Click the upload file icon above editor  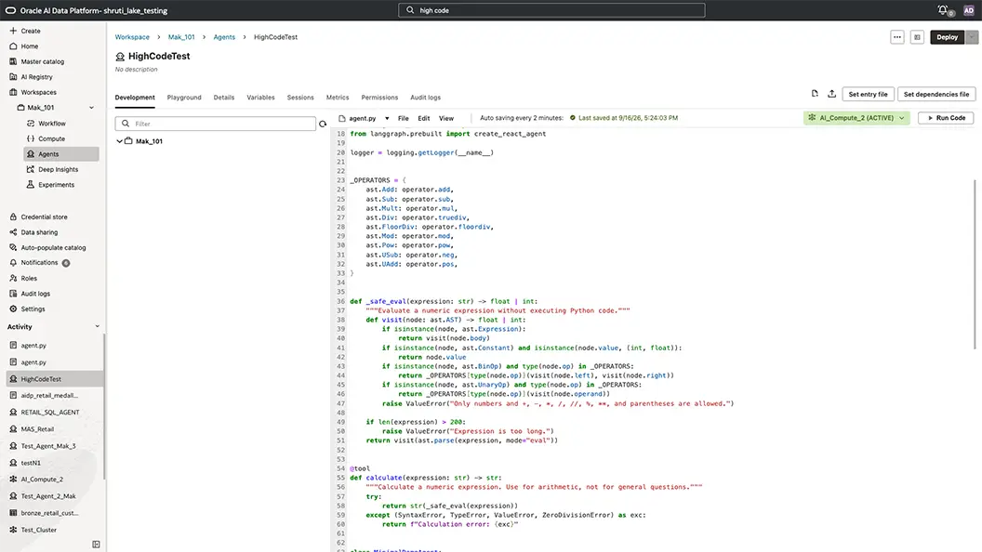point(831,94)
